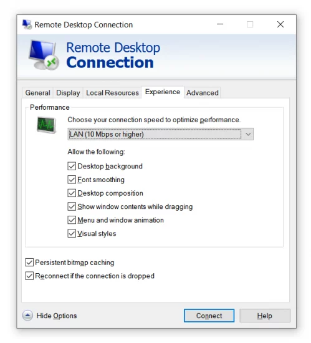Switch to the General tab

coord(37,93)
